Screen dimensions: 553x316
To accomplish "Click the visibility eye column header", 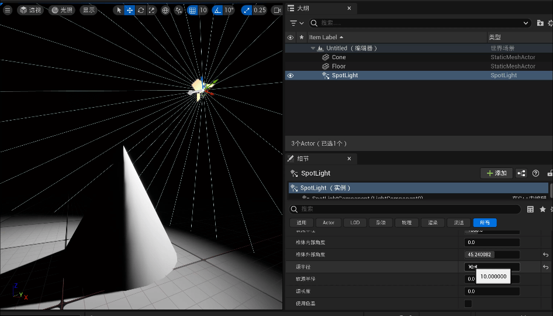I will [x=291, y=37].
